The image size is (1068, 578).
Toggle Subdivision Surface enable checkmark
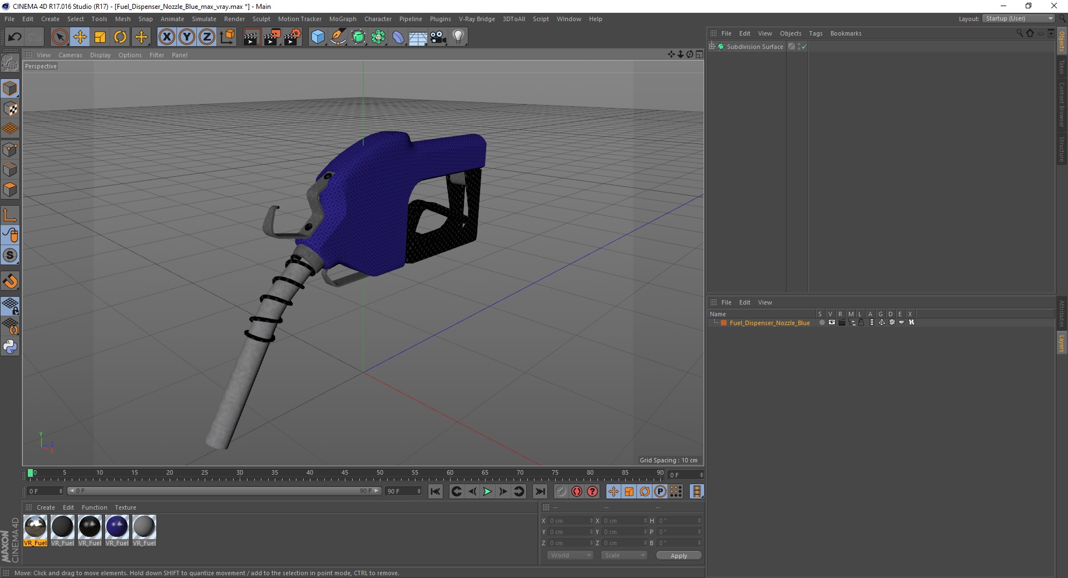(804, 47)
